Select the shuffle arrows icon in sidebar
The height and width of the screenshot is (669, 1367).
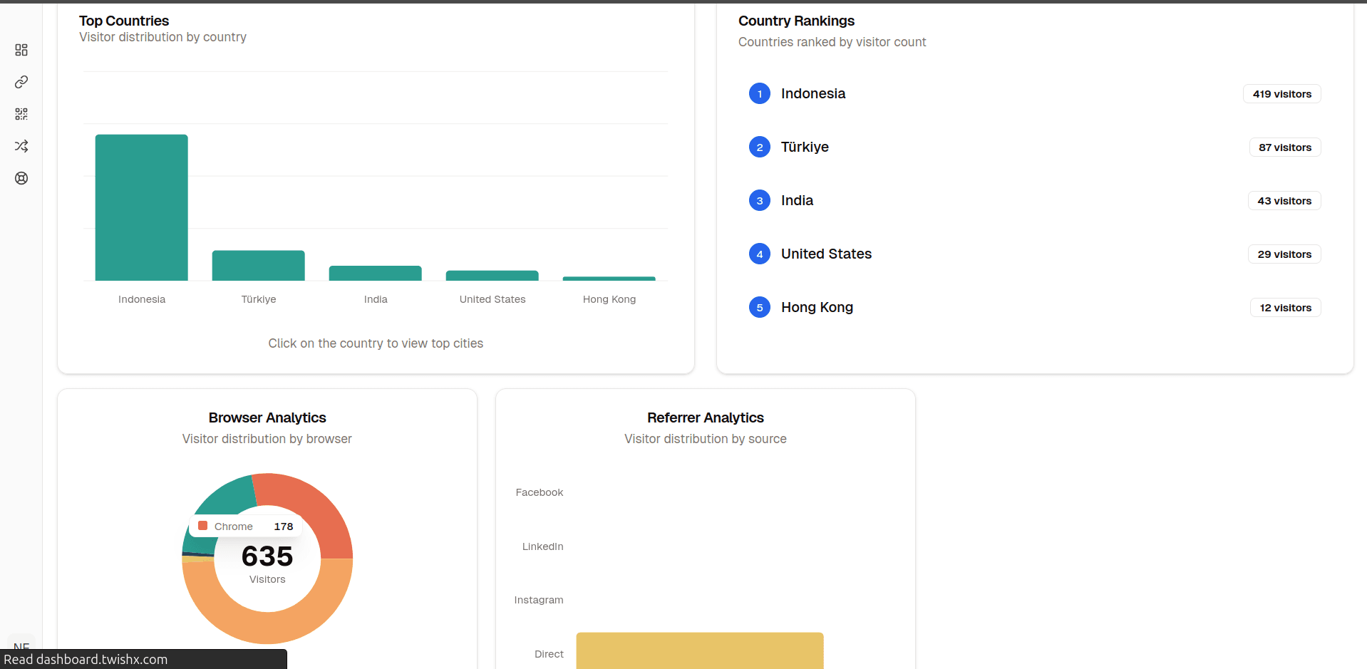click(x=21, y=146)
